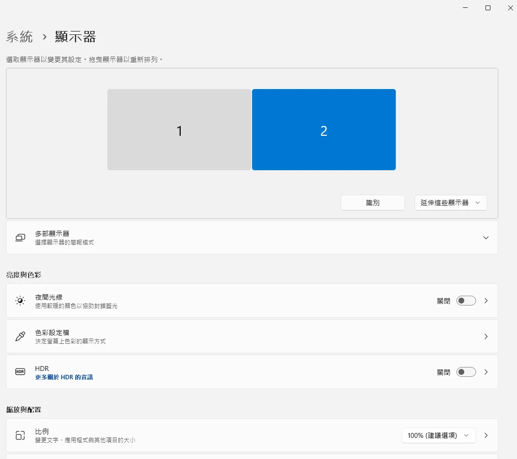This screenshot has height=459, width=517.
Task: Turn on the 夜間光線 night light switch
Action: click(x=466, y=301)
